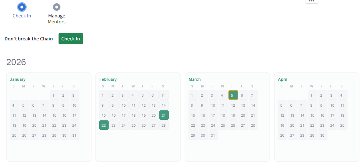Open the three-dots more options button
Screen dimensions: 361x163
coord(311,1)
